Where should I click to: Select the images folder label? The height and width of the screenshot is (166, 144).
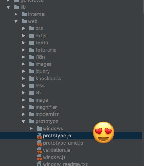pyautogui.click(x=43, y=64)
